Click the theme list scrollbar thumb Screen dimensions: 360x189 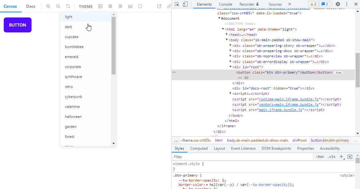[x=114, y=46]
